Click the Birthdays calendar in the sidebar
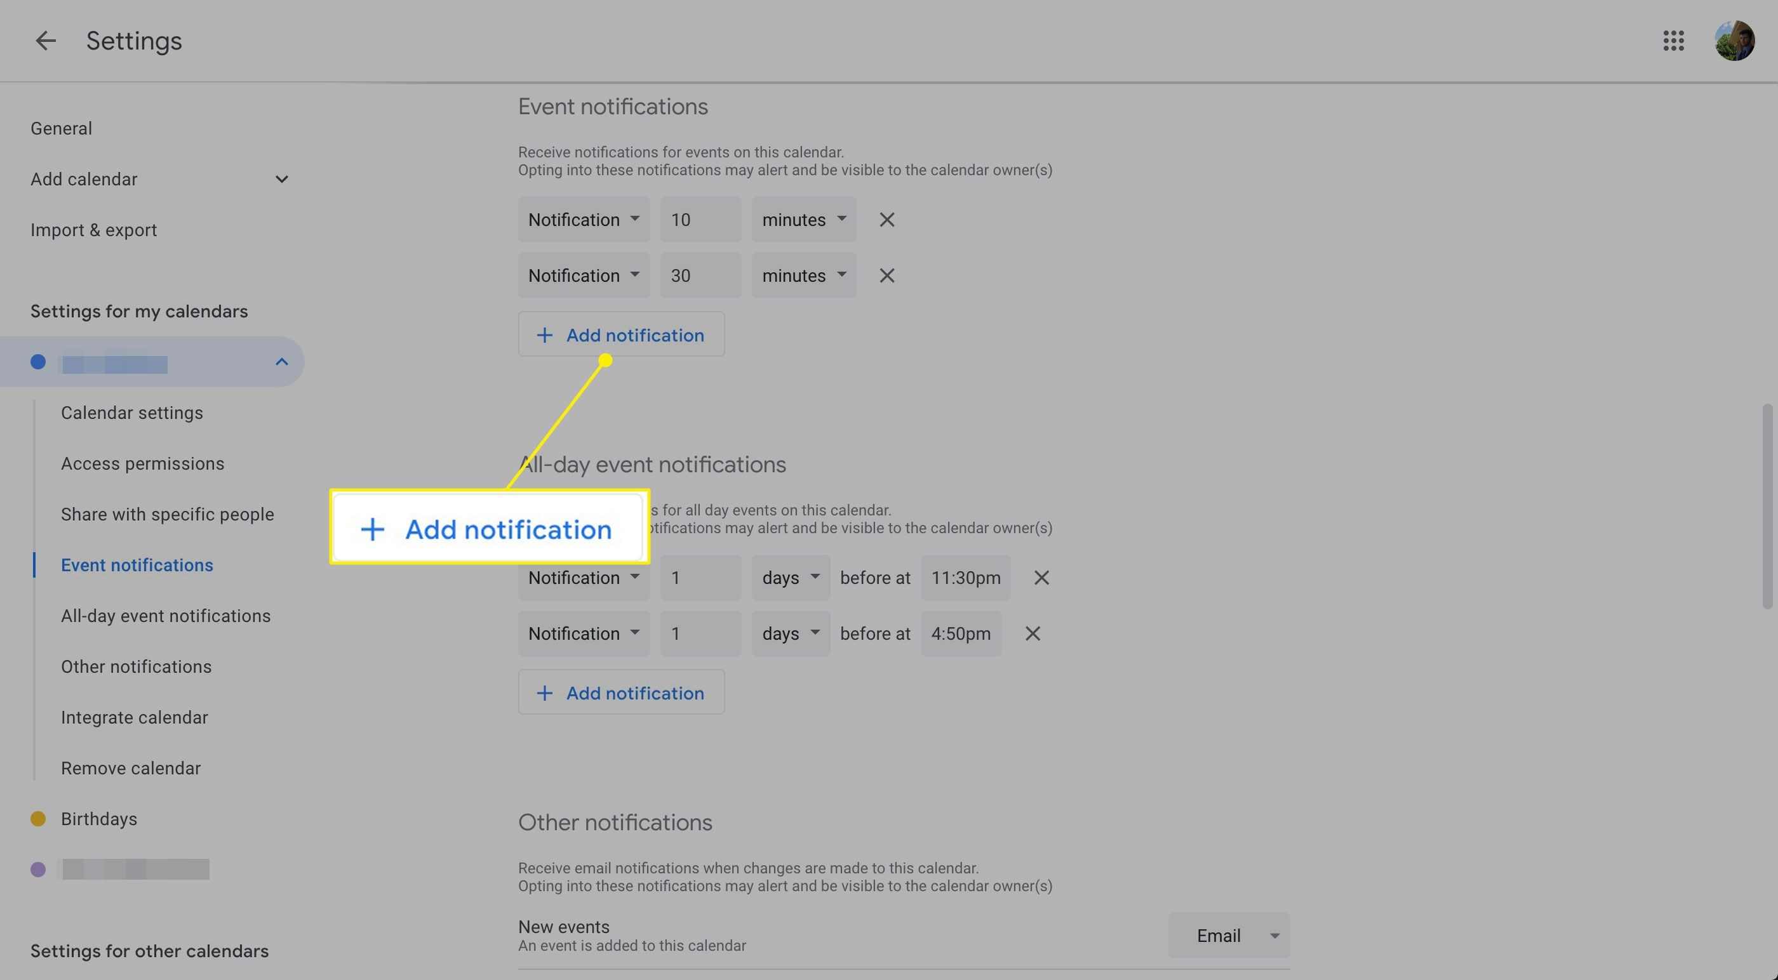This screenshot has height=980, width=1778. click(99, 817)
